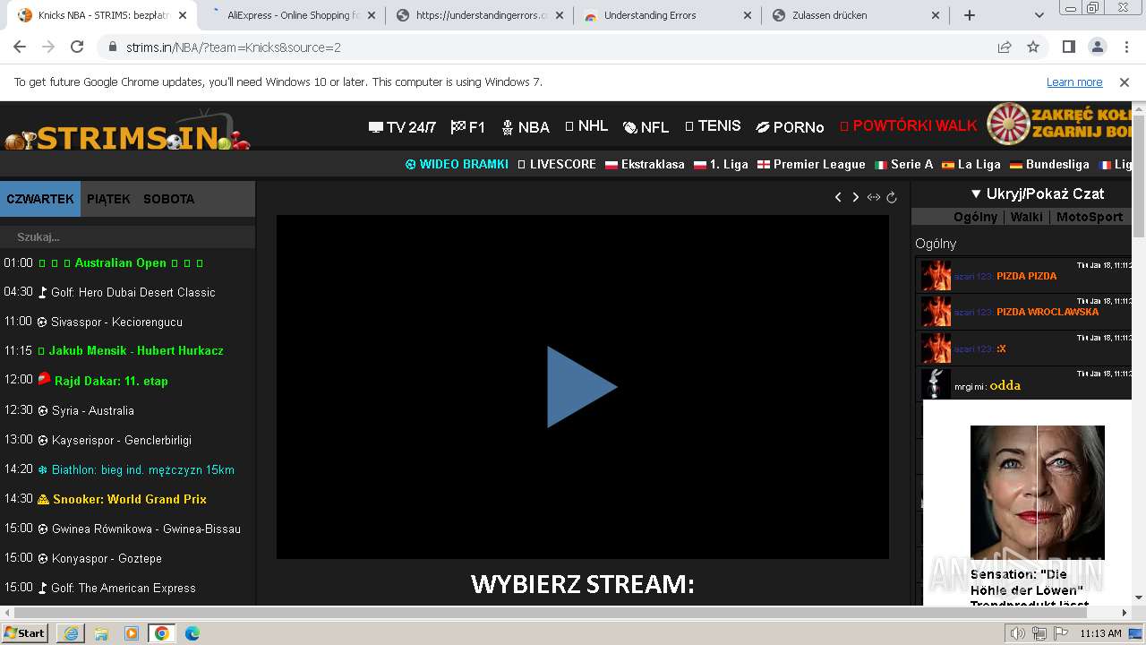
Task: Open Golf: Hero Dubai Desert Classic
Action: pos(127,292)
